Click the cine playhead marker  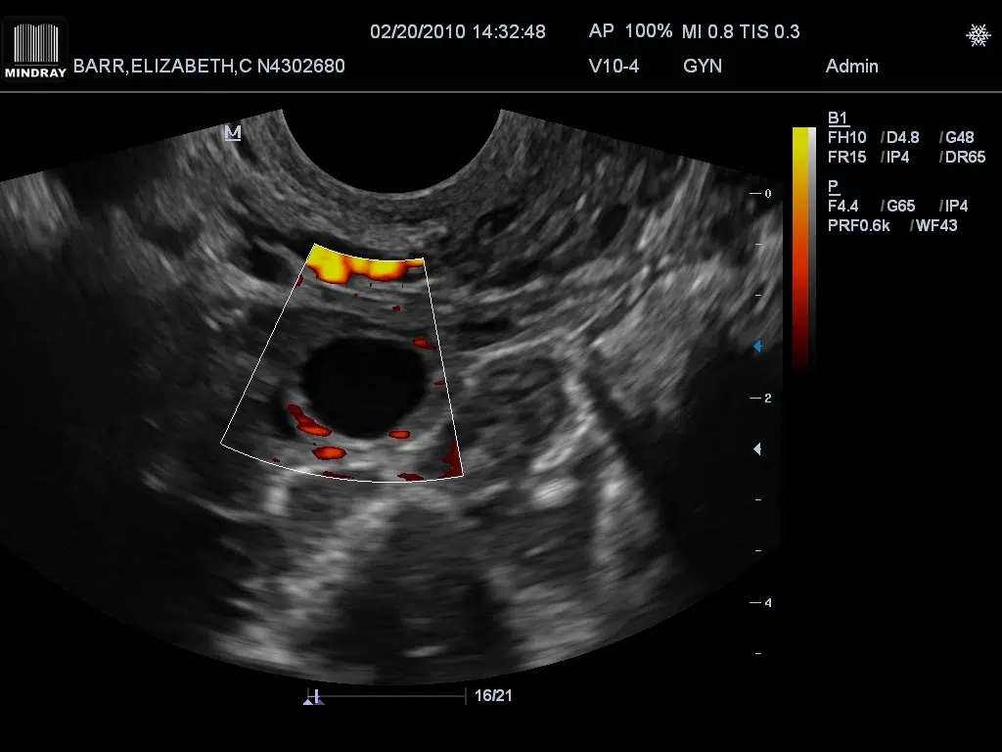click(317, 697)
